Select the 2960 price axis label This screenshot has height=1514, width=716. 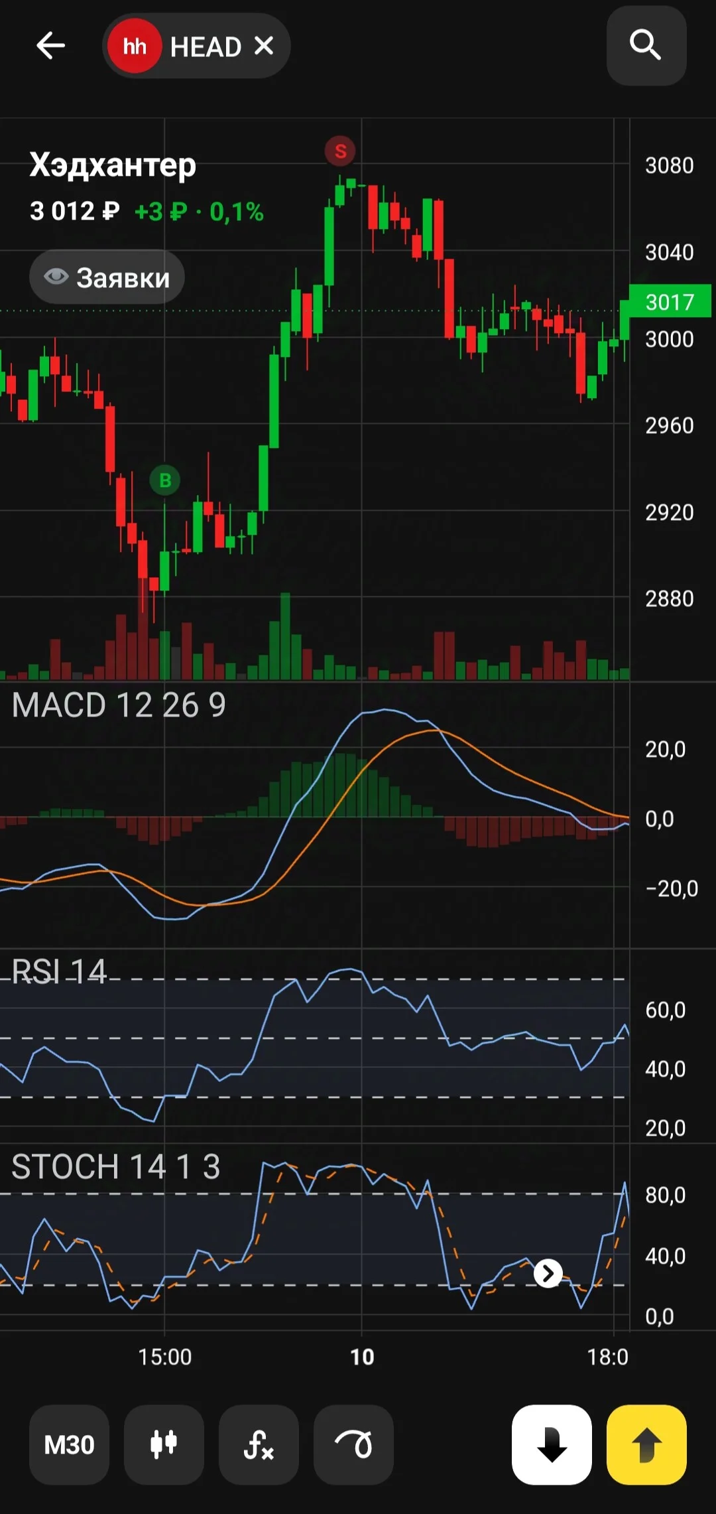(670, 425)
